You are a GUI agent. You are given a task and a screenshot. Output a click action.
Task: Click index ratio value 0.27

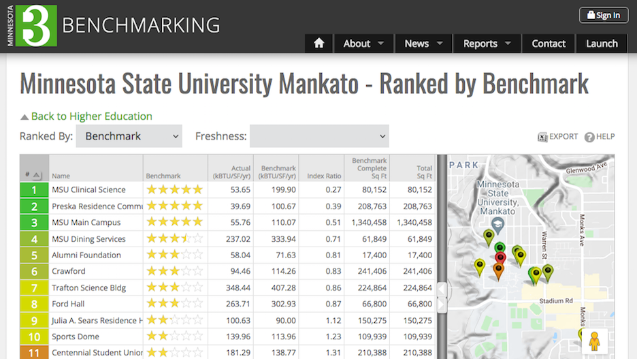(x=333, y=190)
